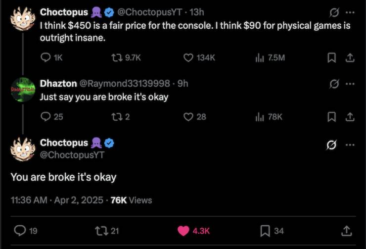This screenshot has height=249, width=366.
Task: Open the @ChoctopusYT handle link in main post
Action: (x=72, y=155)
